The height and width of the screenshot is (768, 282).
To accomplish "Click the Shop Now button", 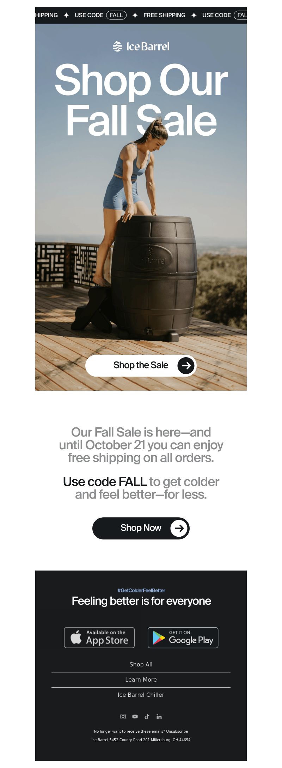I will pyautogui.click(x=141, y=528).
